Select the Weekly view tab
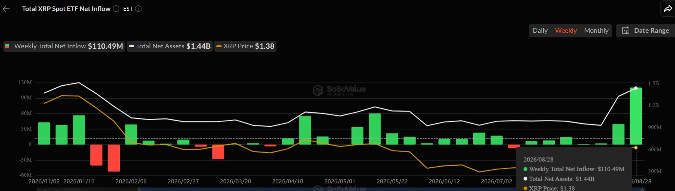675x191 pixels. pyautogui.click(x=566, y=30)
